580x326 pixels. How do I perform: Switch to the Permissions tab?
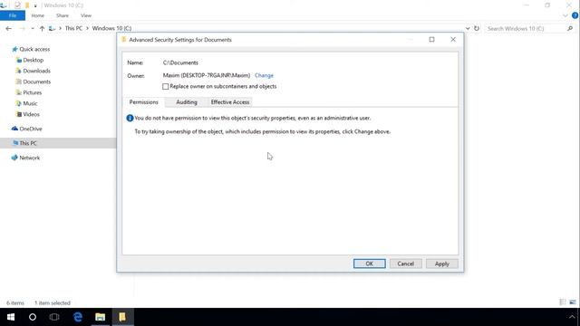(x=143, y=102)
